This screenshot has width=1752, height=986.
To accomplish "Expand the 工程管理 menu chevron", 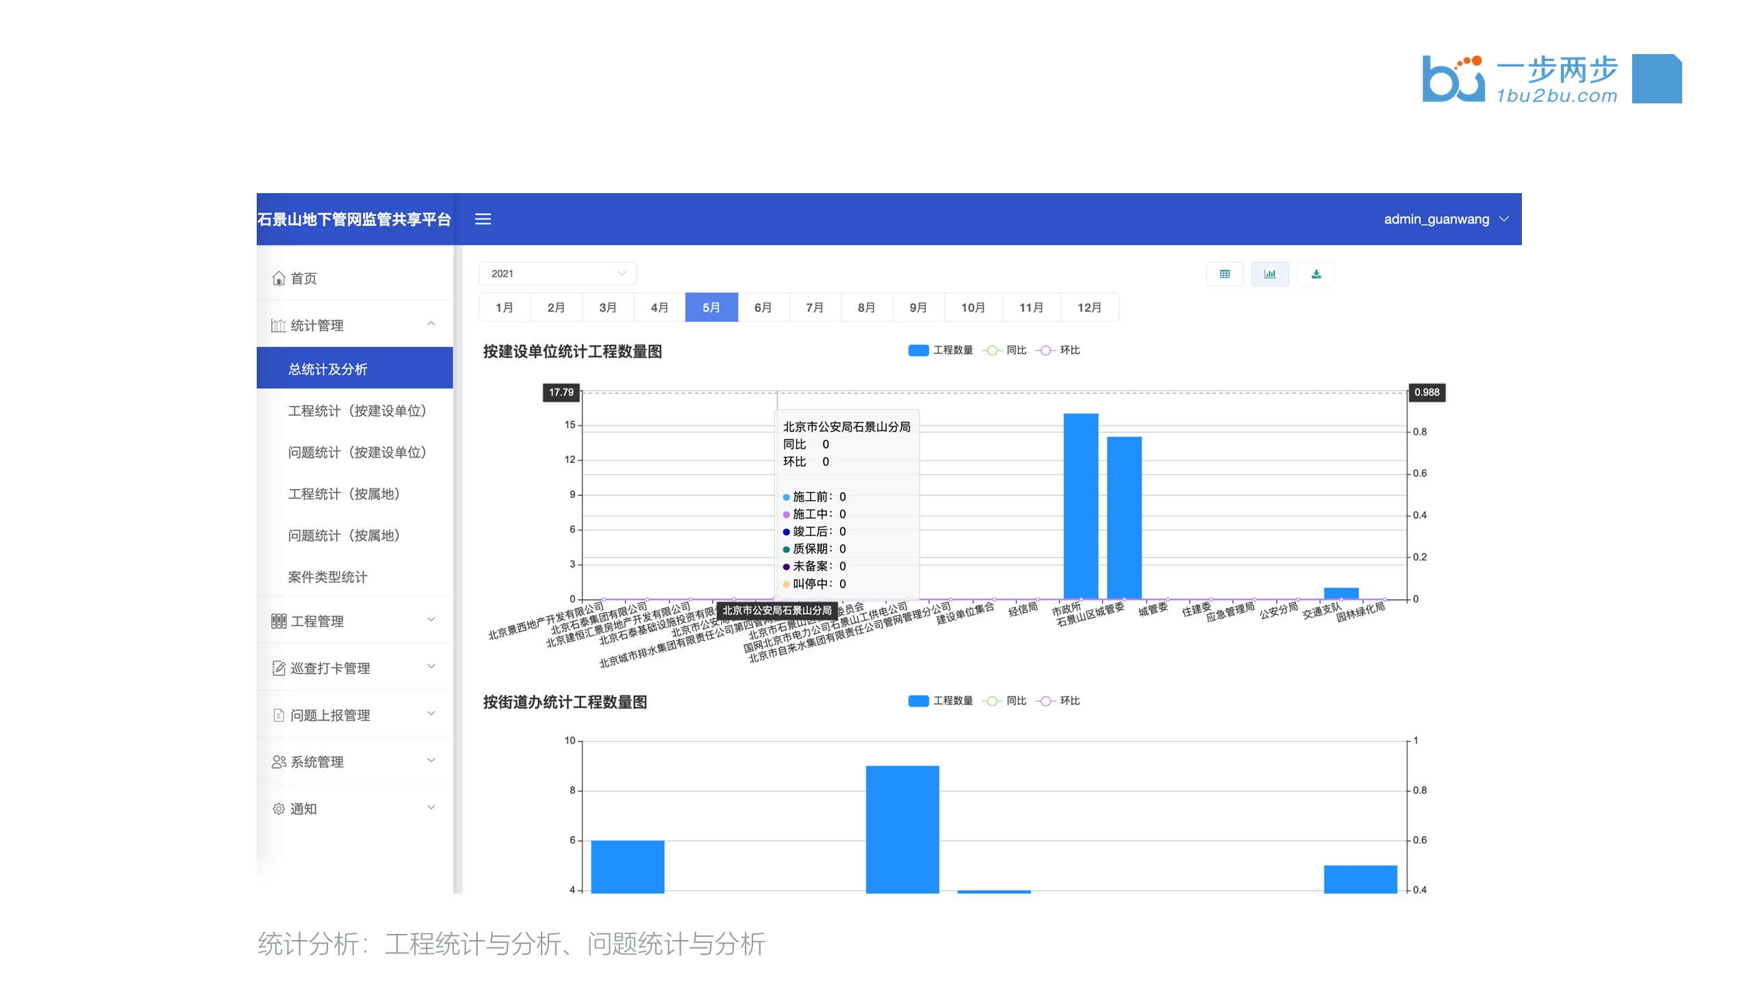I will (431, 619).
